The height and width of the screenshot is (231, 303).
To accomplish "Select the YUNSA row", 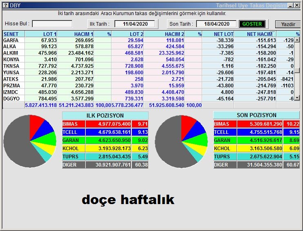I will click(149, 73).
